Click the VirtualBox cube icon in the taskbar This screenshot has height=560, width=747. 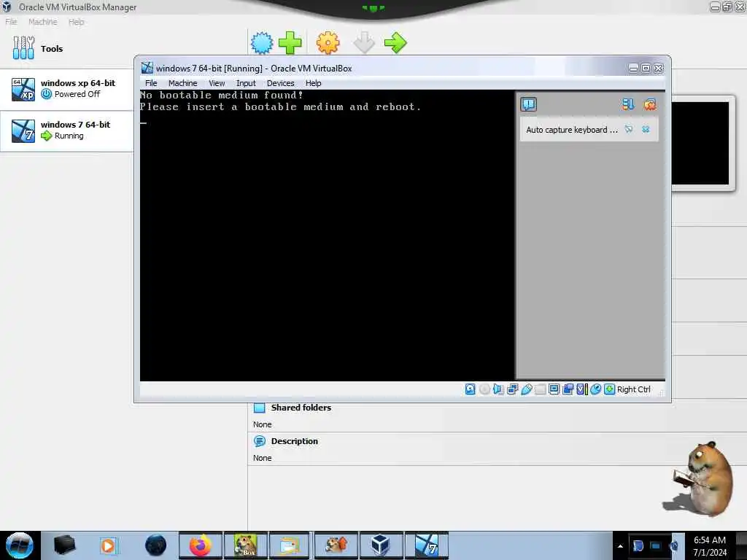[x=380, y=545]
